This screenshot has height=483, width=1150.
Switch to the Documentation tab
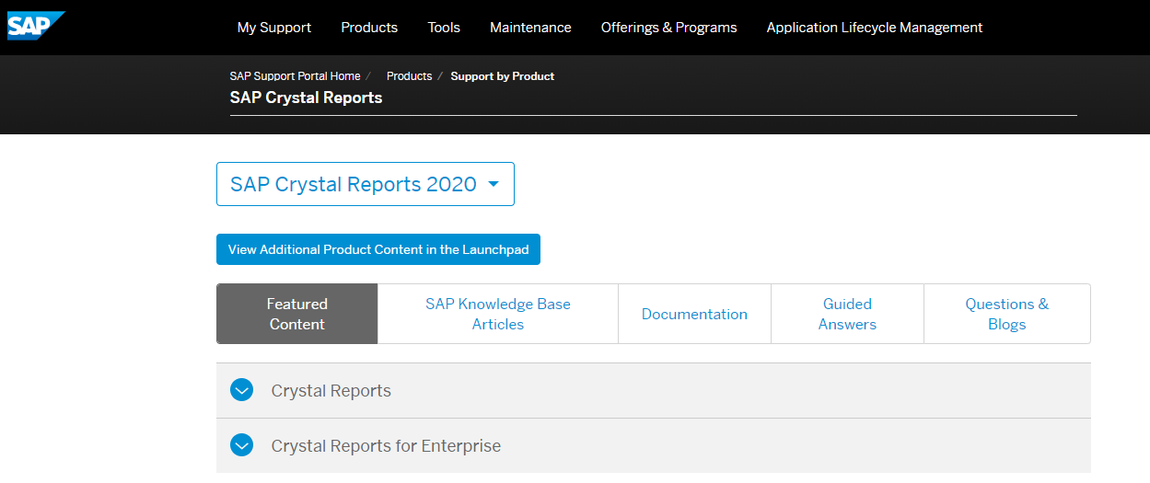tap(694, 314)
